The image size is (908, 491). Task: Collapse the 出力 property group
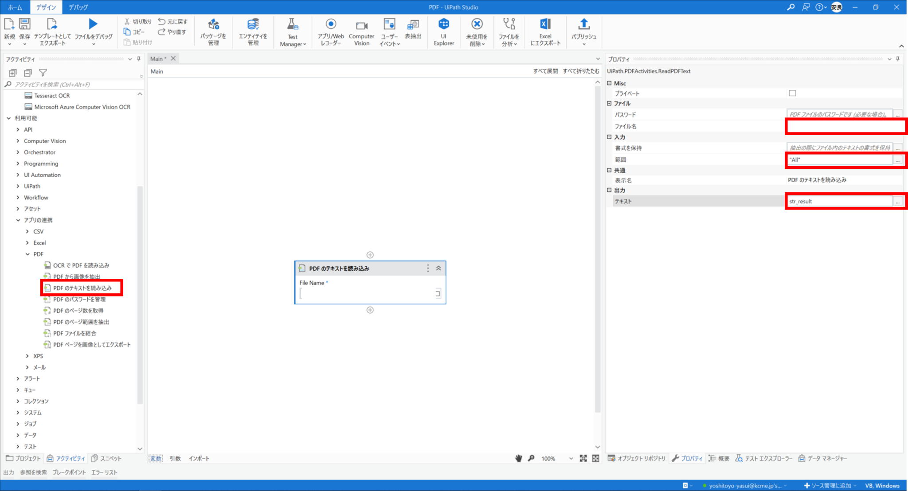[x=609, y=190]
